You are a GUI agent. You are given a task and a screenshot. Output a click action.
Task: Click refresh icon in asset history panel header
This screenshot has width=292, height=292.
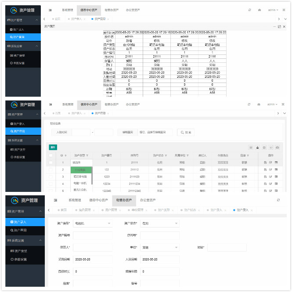click(x=249, y=10)
